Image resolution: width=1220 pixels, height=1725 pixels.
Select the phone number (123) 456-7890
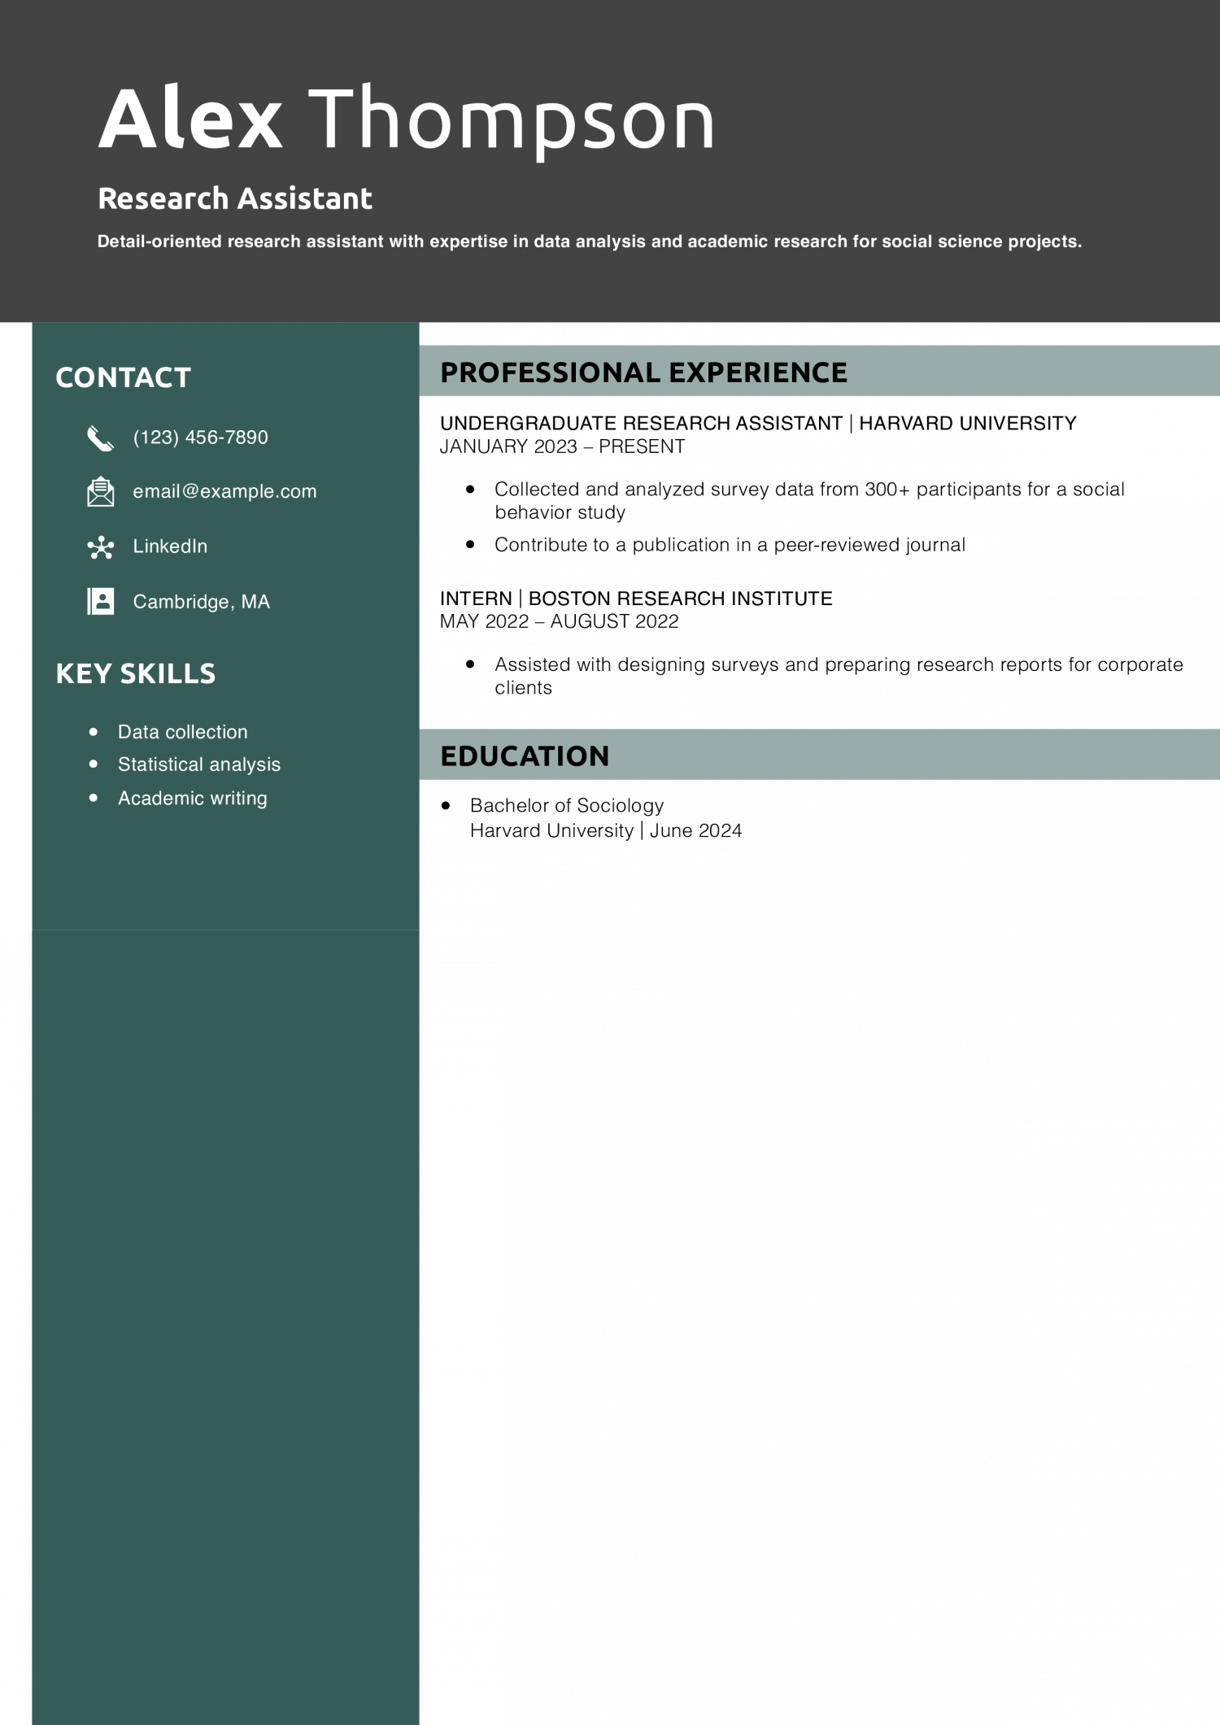(x=200, y=438)
